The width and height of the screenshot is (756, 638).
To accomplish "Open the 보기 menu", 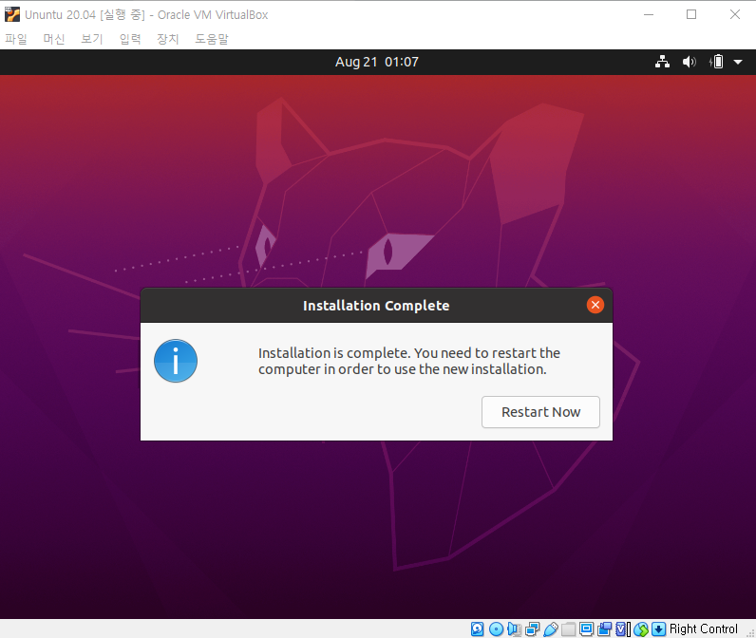I will (x=91, y=39).
